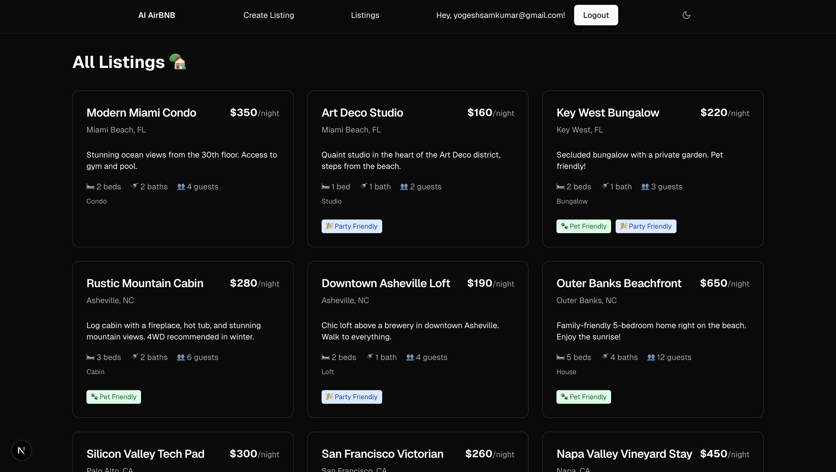Click the guests icon on Art Deco Studio
Screen dimensions: 836x472
[x=404, y=187]
